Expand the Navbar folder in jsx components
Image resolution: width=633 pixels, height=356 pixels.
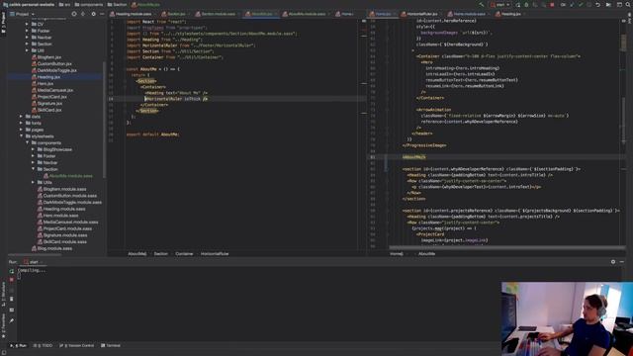pyautogui.click(x=27, y=38)
